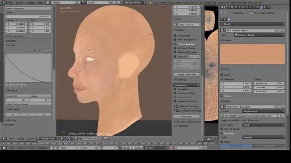Disable Use Alpha checkbox
This screenshot has height=163, width=291.
[x=222, y=133]
